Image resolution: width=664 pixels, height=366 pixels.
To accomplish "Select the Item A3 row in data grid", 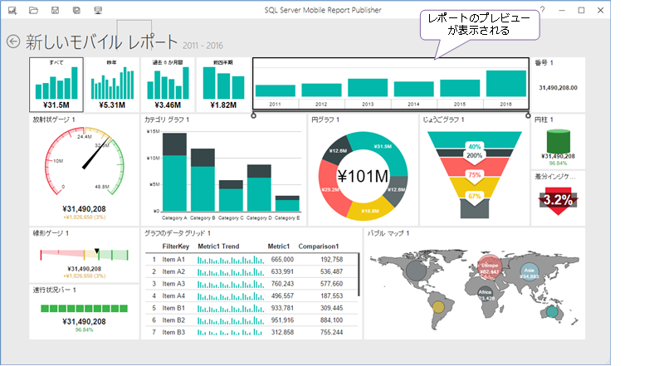I will 251,284.
